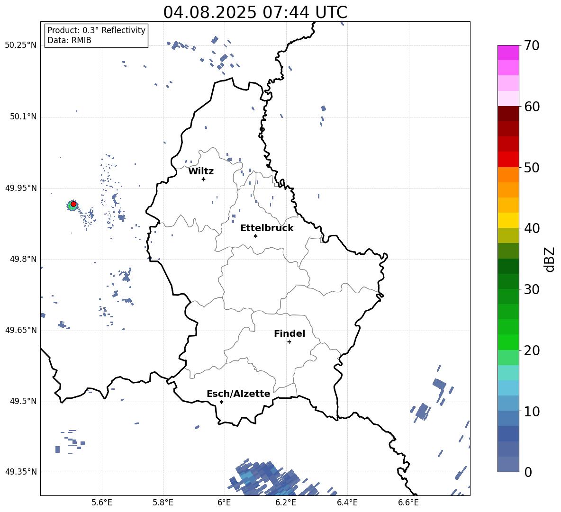Image resolution: width=561 pixels, height=512 pixels.
Task: Click the slate blue colorbar segment just above 0
Action: coord(508,464)
